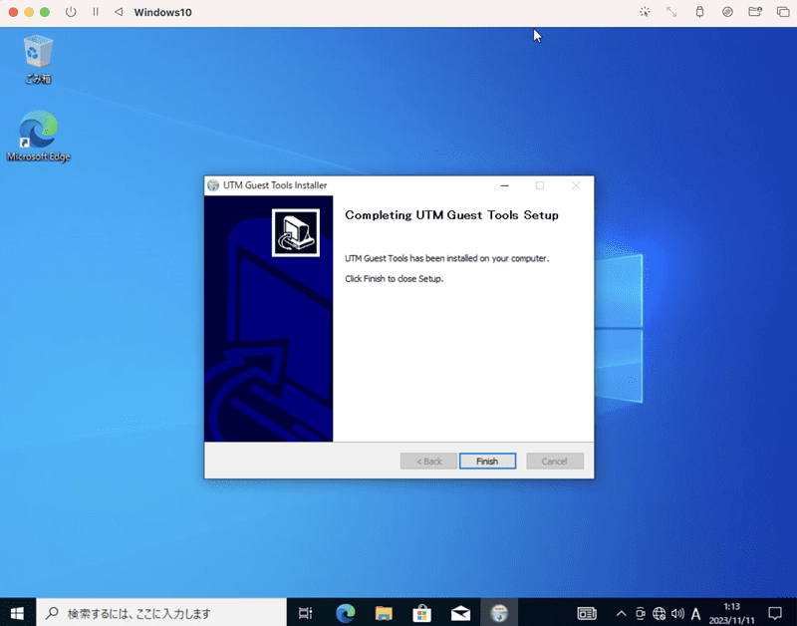Screen dimensions: 797x626
Task: Click the Back button in the installer
Action: [429, 462]
